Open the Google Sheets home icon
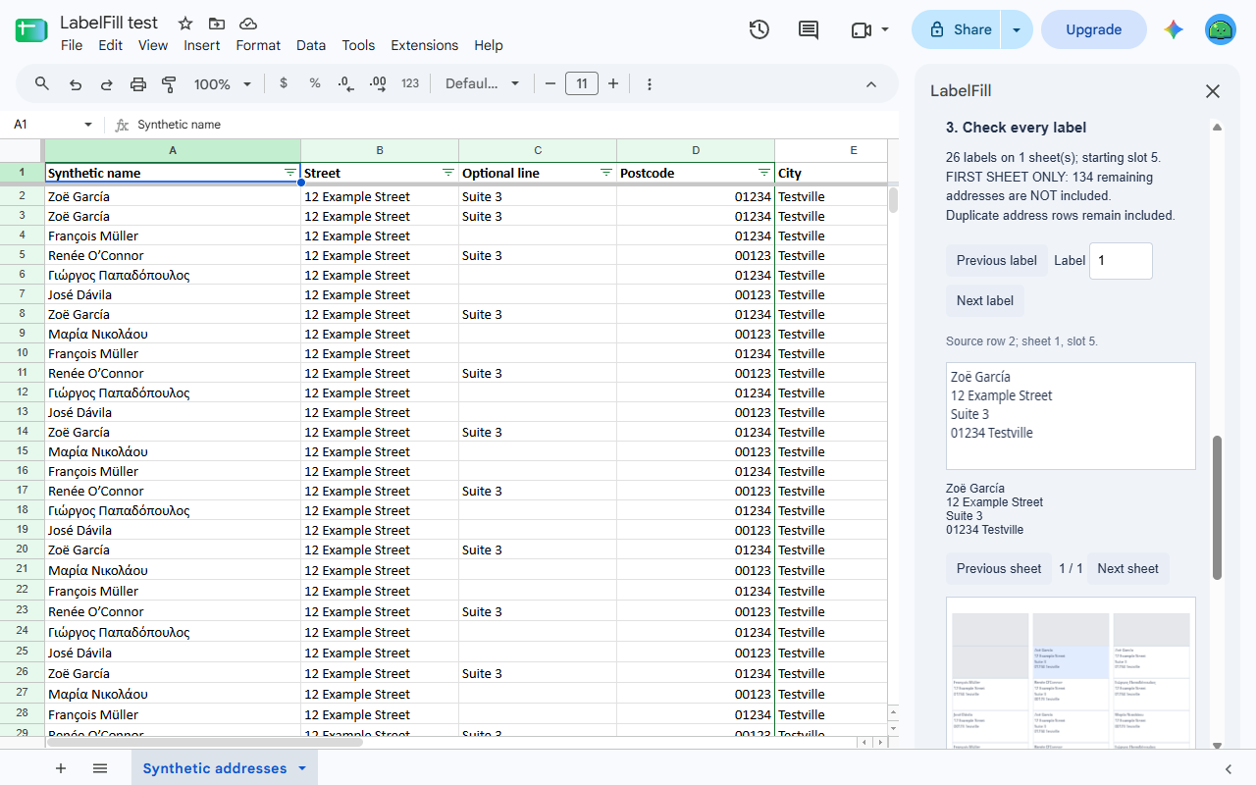The width and height of the screenshot is (1256, 785). pyautogui.click(x=31, y=30)
